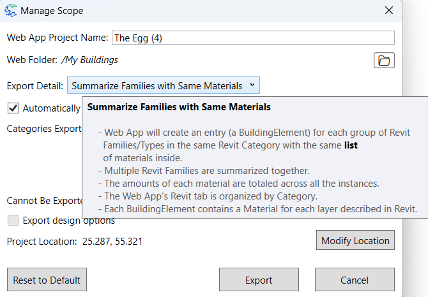The height and width of the screenshot is (297, 428).
Task: Focus the Web App Project Name field
Action: [x=253, y=38]
